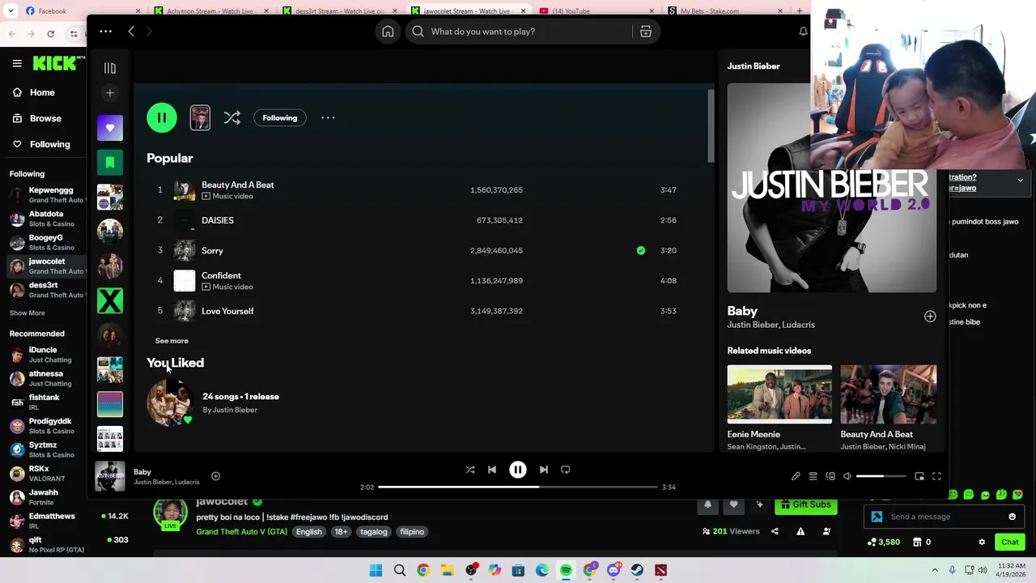Open Eenie Meenie related music video
Image resolution: width=1036 pixels, height=583 pixels.
(779, 394)
